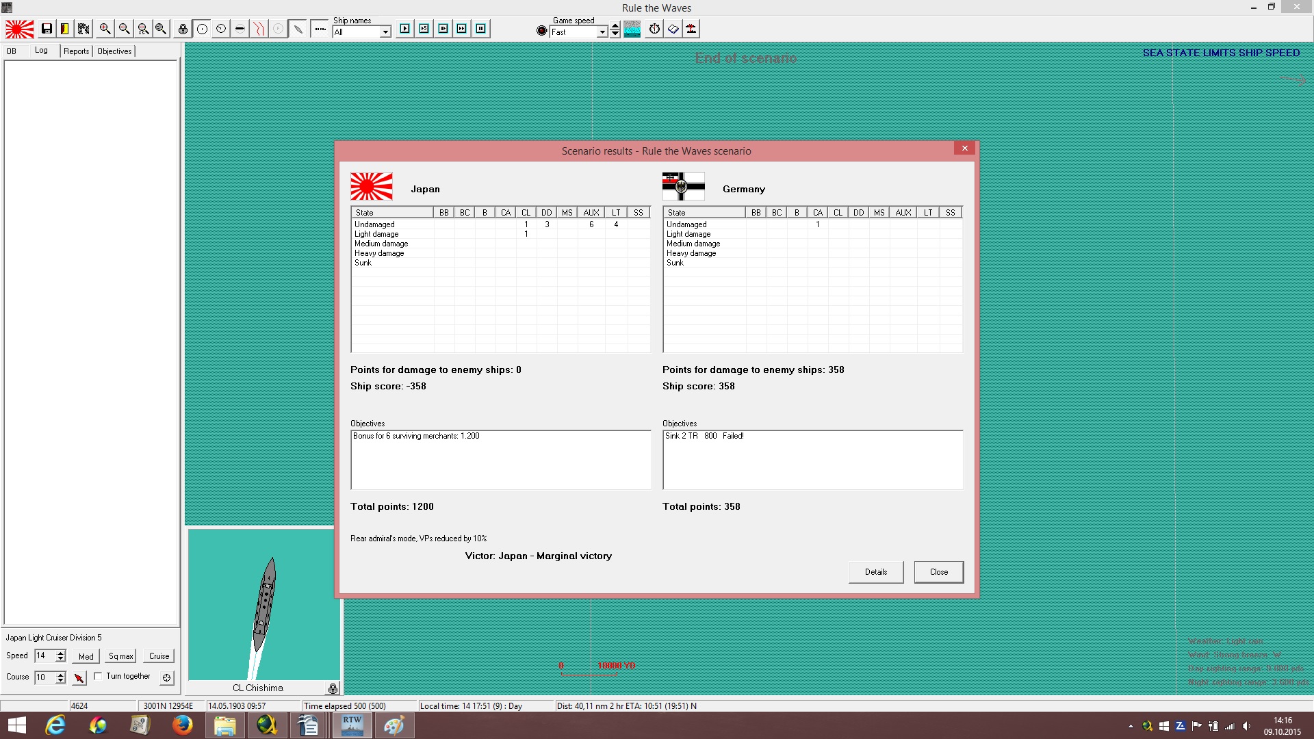Toggle the range circle display icon
This screenshot has width=1314, height=739.
tap(203, 29)
